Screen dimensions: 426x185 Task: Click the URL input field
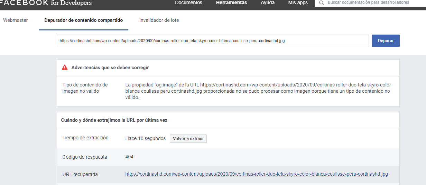[x=213, y=40]
